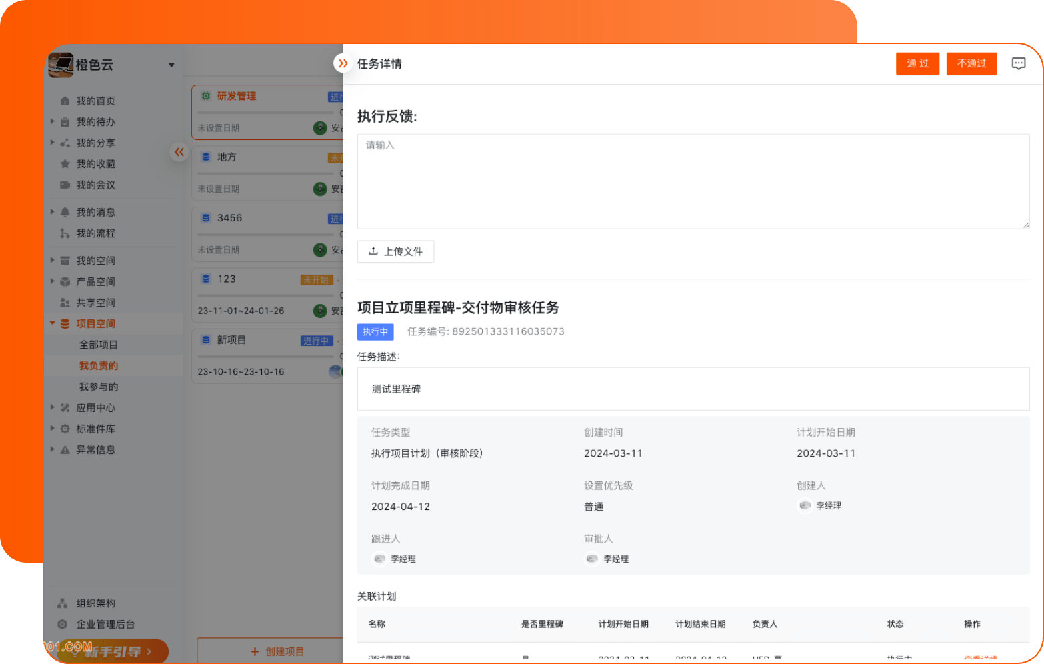Expand the 应用中心 menu arrow

53,407
